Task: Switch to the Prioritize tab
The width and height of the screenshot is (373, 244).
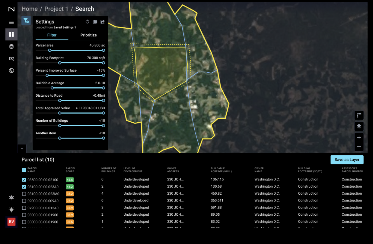Action: [x=88, y=35]
